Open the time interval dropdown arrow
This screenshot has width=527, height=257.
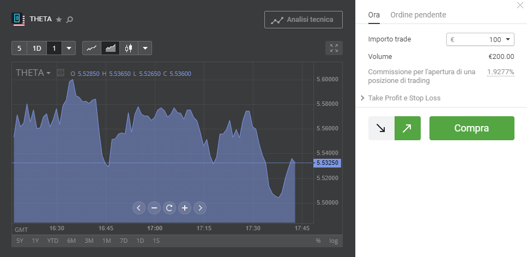pos(69,48)
